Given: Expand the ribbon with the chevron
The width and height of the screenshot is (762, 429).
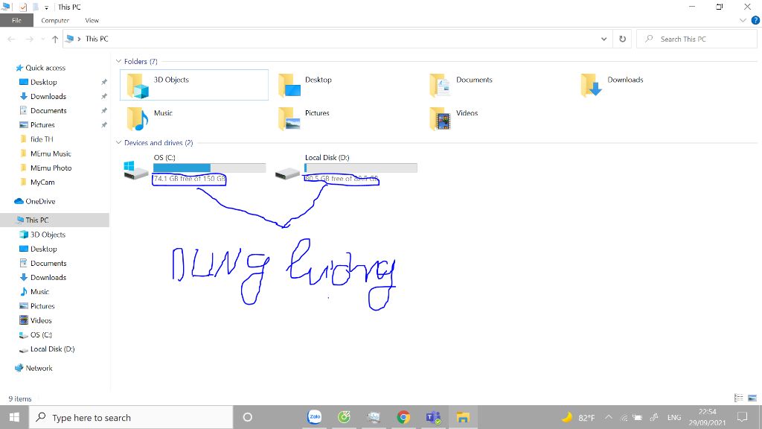Looking at the screenshot, I should point(743,20).
